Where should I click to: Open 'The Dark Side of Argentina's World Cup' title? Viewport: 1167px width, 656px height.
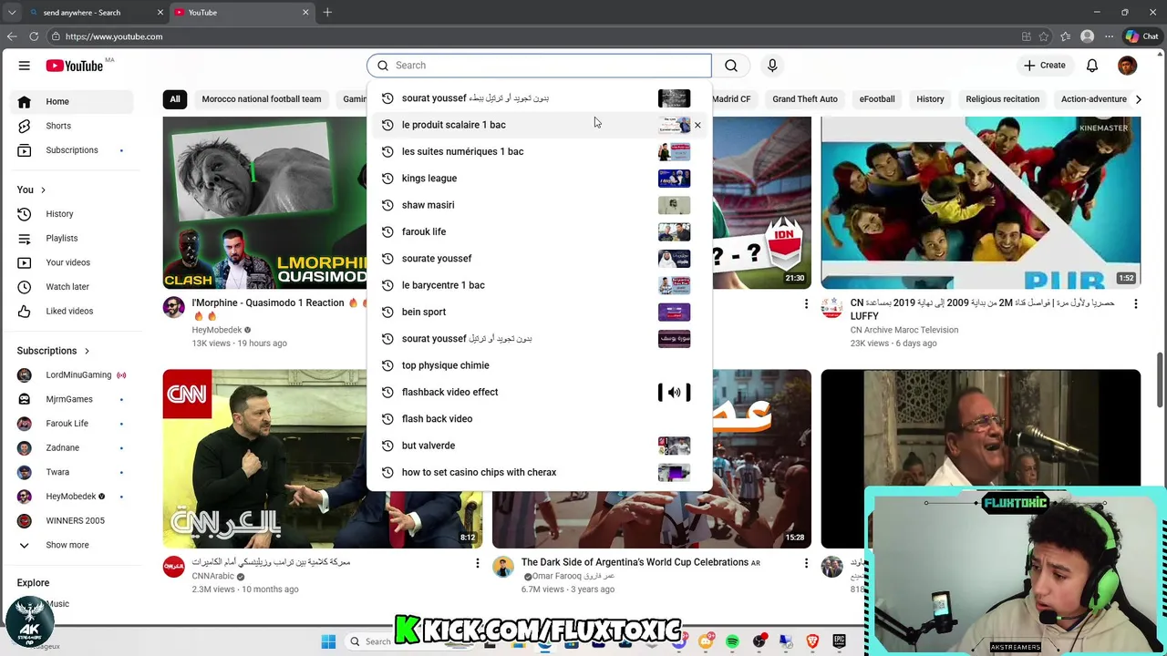[635, 562]
